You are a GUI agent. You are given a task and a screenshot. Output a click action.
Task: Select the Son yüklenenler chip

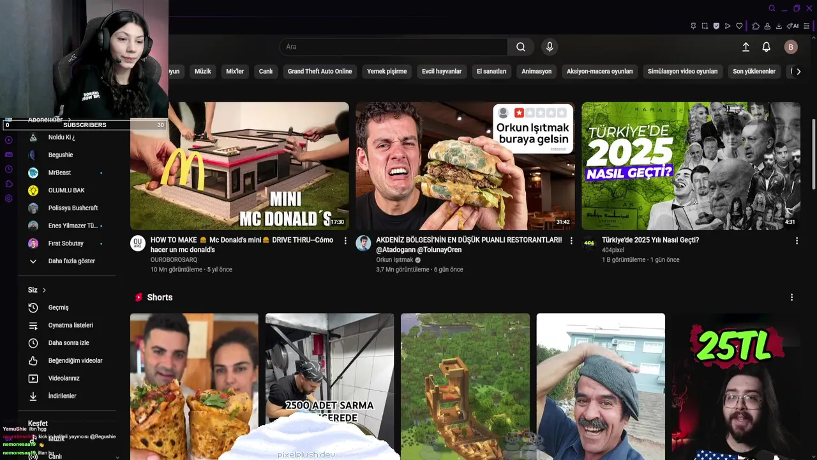point(754,72)
